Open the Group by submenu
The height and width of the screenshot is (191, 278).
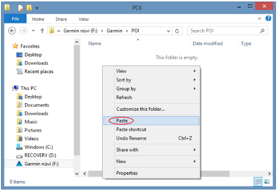(151, 88)
